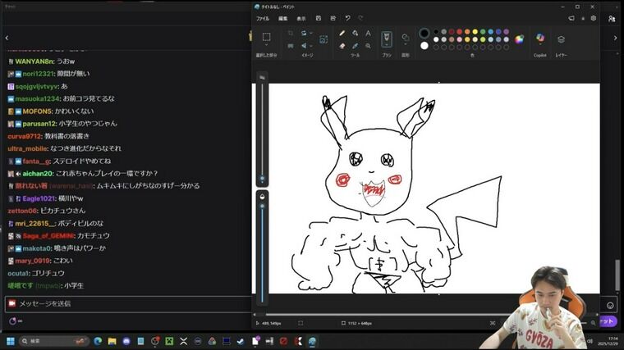624x350 pixels.
Task: Click the Flip icon in Paint
Action: point(304,46)
